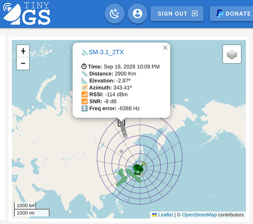Screen dimensions: 253x224
Task: Select the Time value Sep 16, 2026 10:09 PM
Action: tap(131, 67)
